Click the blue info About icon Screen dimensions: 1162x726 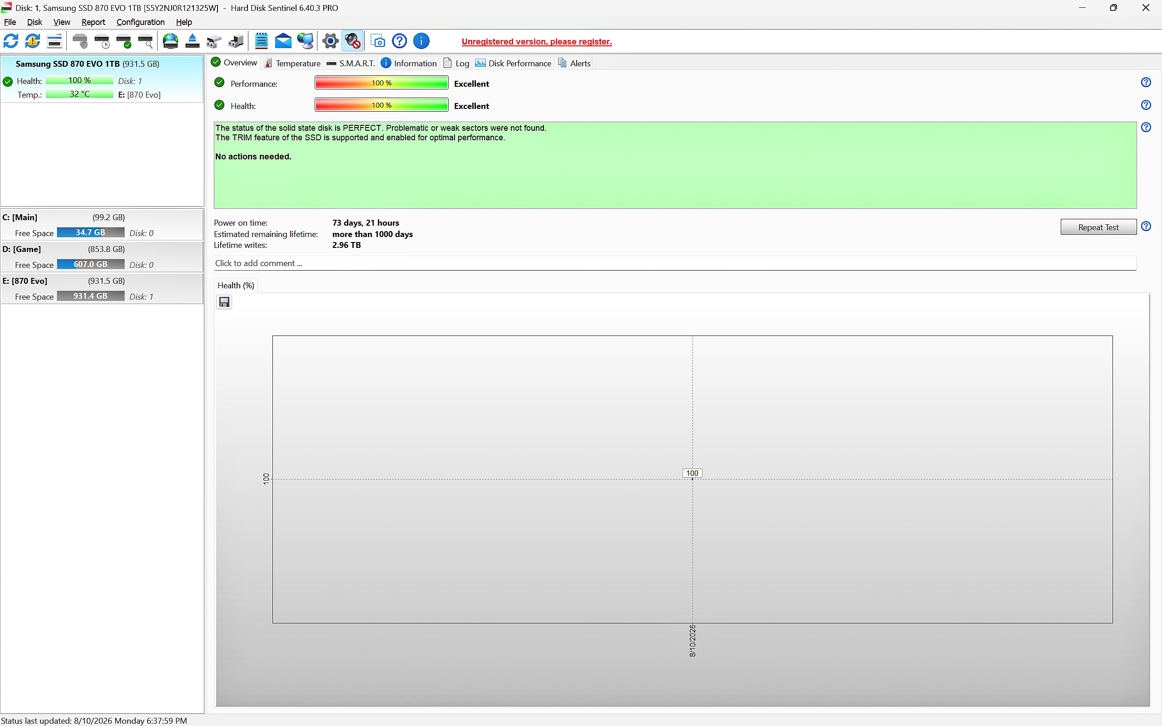[421, 41]
